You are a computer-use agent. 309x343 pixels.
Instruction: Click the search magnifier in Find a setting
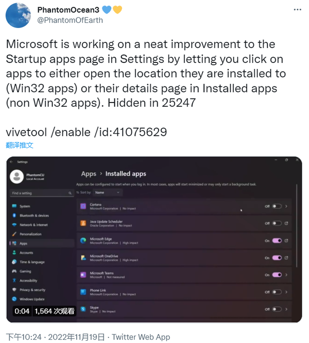click(x=70, y=193)
